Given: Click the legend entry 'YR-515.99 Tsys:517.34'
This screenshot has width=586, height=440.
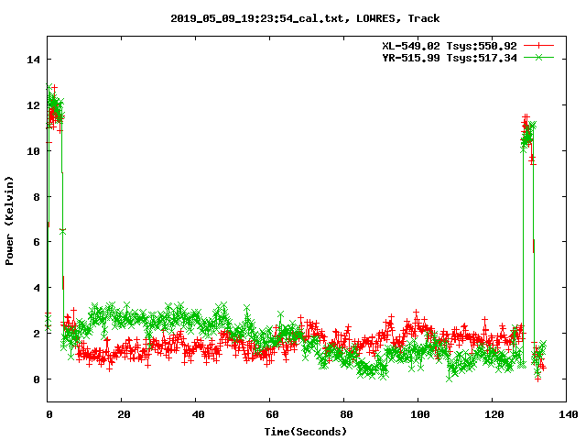Looking at the screenshot, I should coord(450,58).
